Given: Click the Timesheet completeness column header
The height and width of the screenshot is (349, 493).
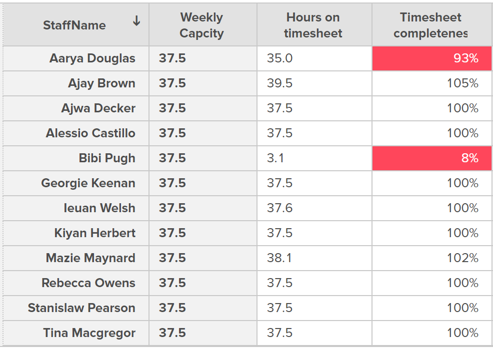Looking at the screenshot, I should [432, 25].
